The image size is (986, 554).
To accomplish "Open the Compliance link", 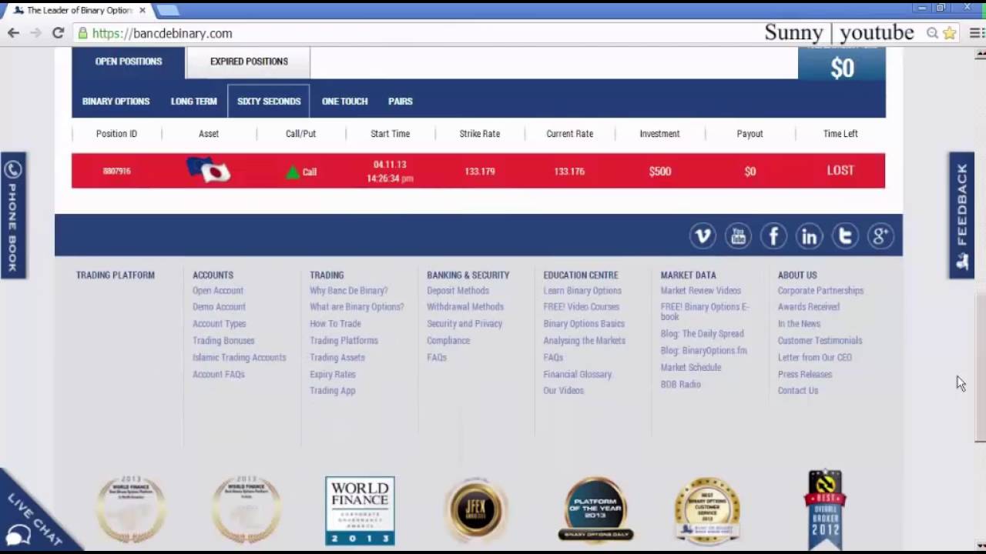I will click(448, 340).
